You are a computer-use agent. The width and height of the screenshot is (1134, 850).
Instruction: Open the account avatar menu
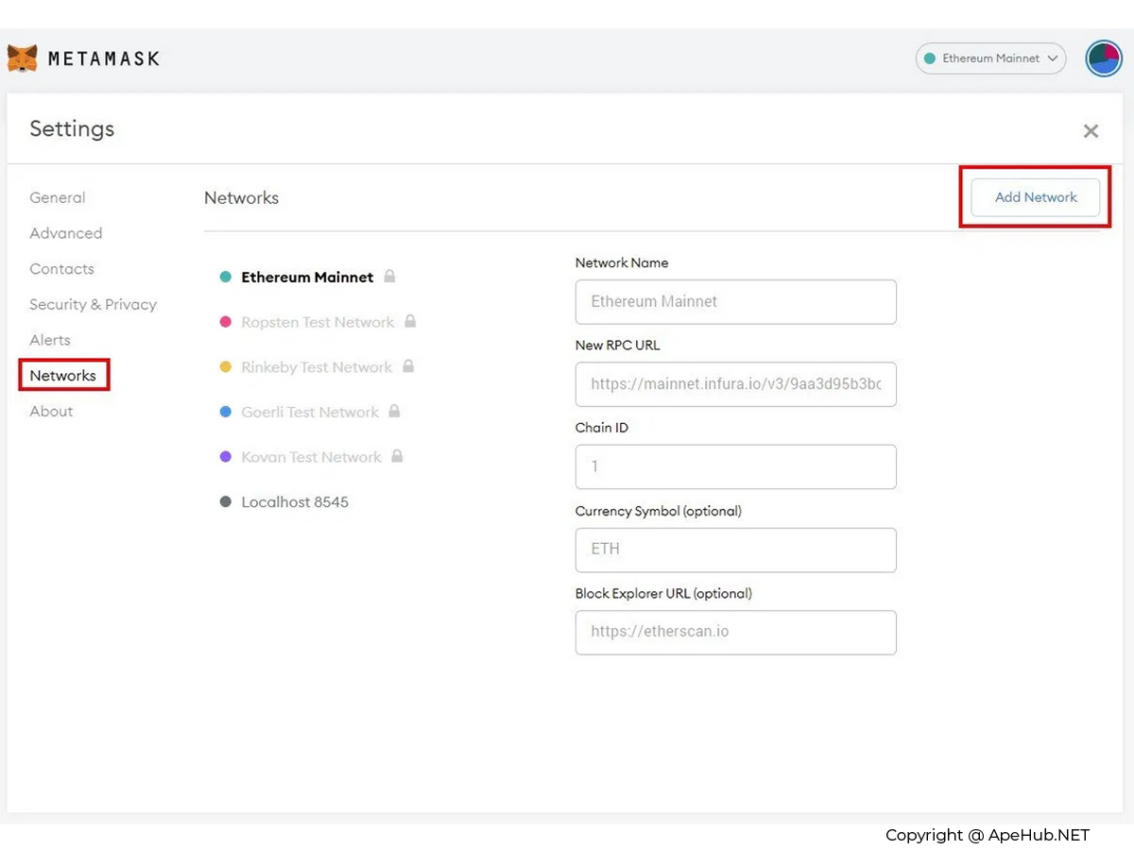click(x=1103, y=59)
